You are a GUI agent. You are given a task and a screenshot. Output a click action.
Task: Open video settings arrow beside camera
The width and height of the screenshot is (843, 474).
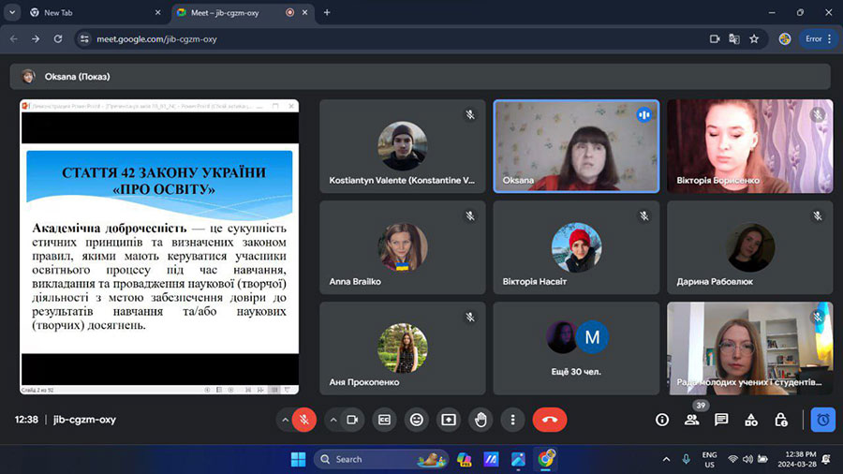coord(333,420)
